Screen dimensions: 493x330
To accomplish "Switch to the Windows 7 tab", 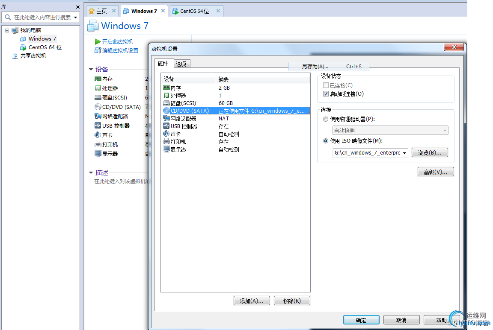I will coord(144,11).
